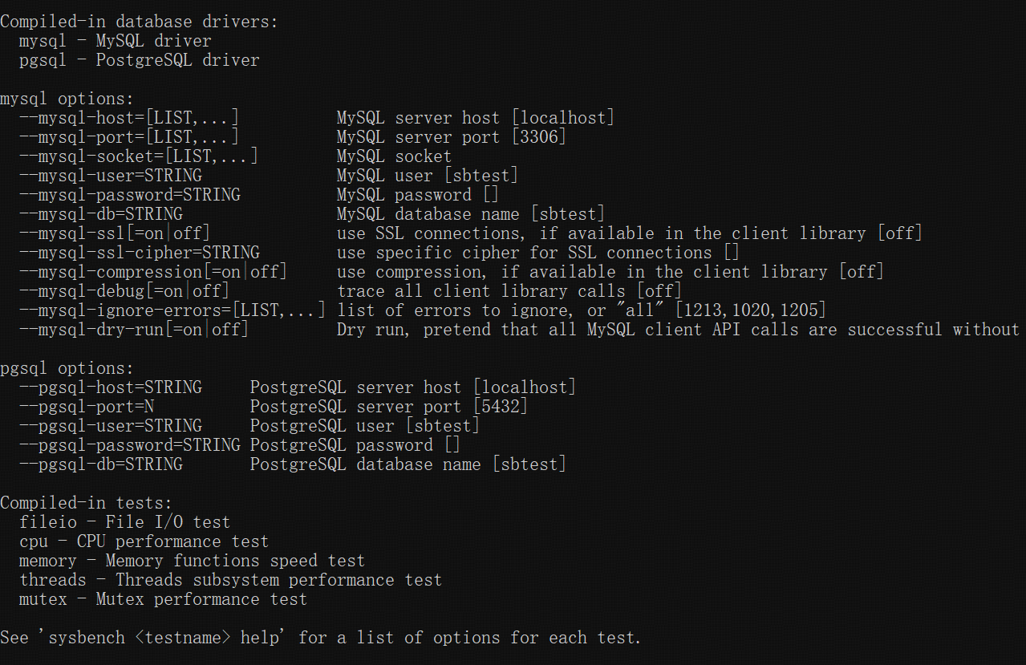
Task: Click the '--mysql-compression[=on|off]' option
Action: (x=152, y=273)
